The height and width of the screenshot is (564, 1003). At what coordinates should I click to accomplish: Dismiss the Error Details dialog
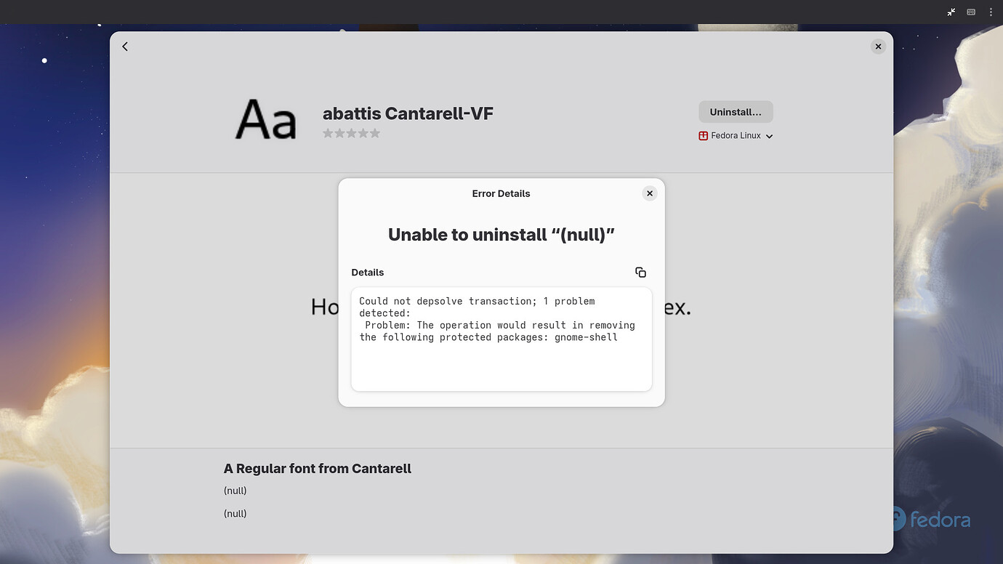click(x=649, y=193)
